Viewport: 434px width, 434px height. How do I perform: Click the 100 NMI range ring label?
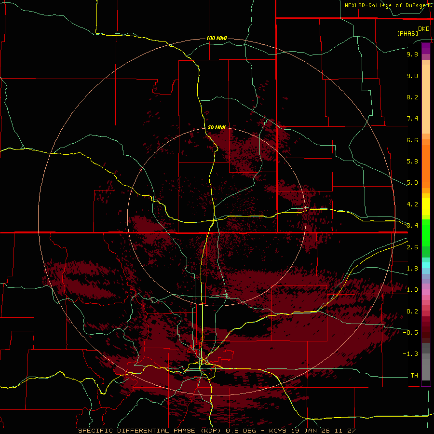tap(217, 38)
